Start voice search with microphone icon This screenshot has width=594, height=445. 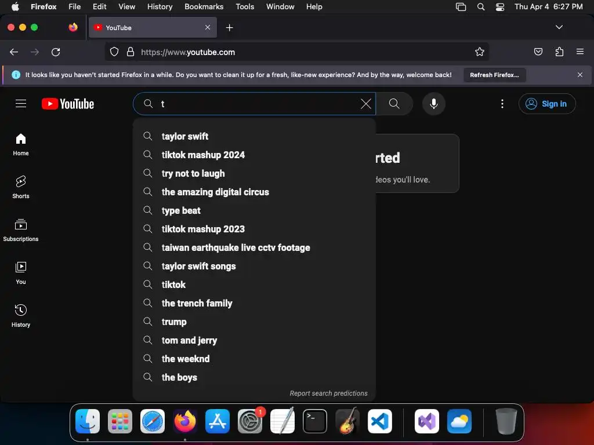434,104
